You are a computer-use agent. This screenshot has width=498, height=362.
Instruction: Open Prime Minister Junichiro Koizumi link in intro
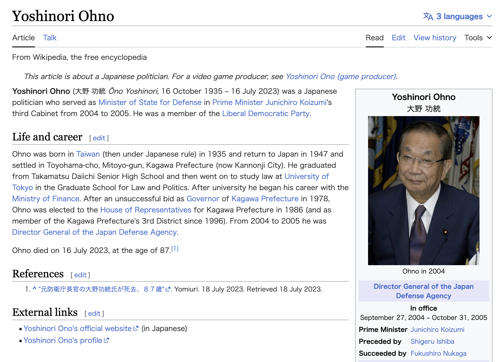click(270, 102)
